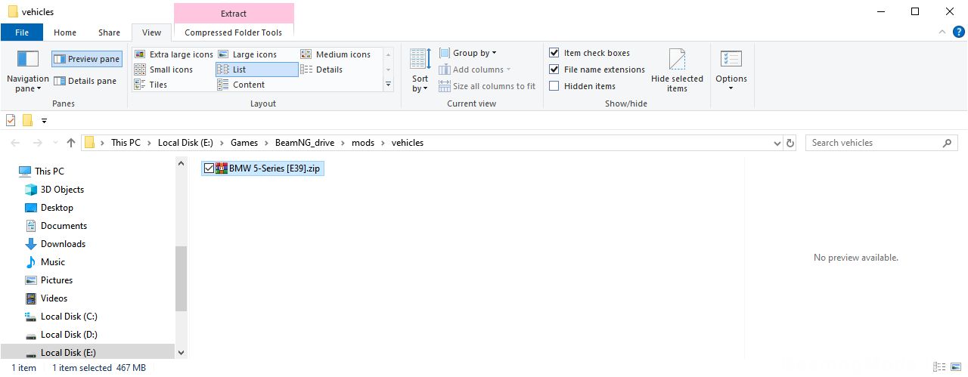The image size is (968, 377).
Task: Select Medium icons layout
Action: 335,54
